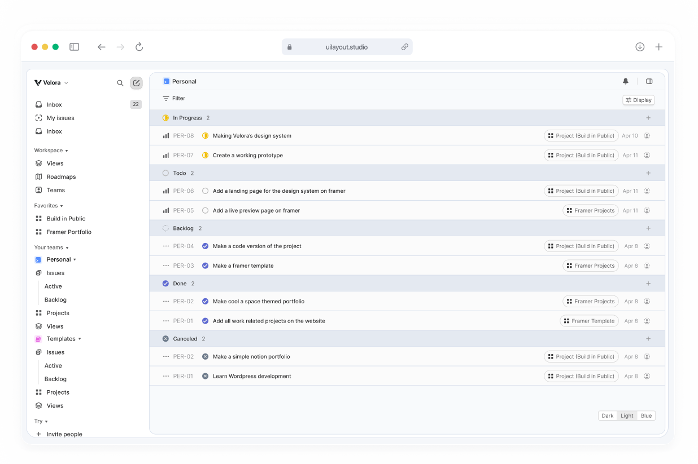Screen dimensions: 698x464
Task: Add issue to Todo group
Action: [648, 173]
